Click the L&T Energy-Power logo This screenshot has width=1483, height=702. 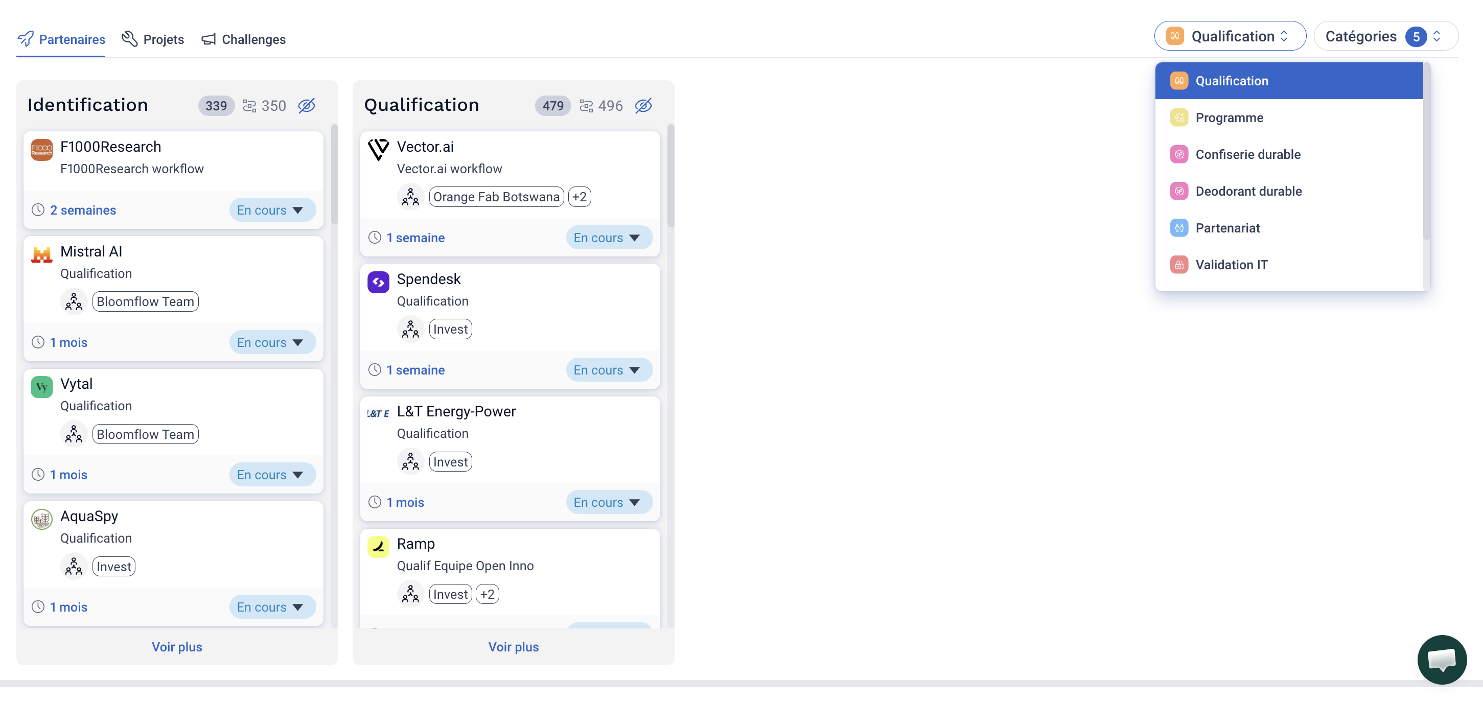click(x=378, y=414)
